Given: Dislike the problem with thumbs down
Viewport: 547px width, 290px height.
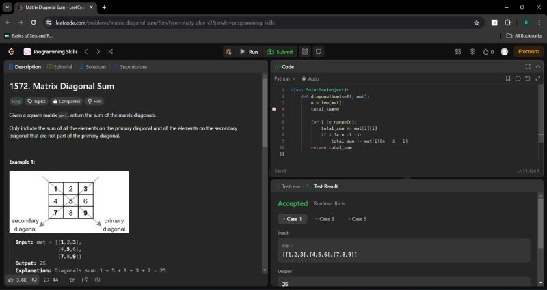Looking at the screenshot, I should (35, 280).
